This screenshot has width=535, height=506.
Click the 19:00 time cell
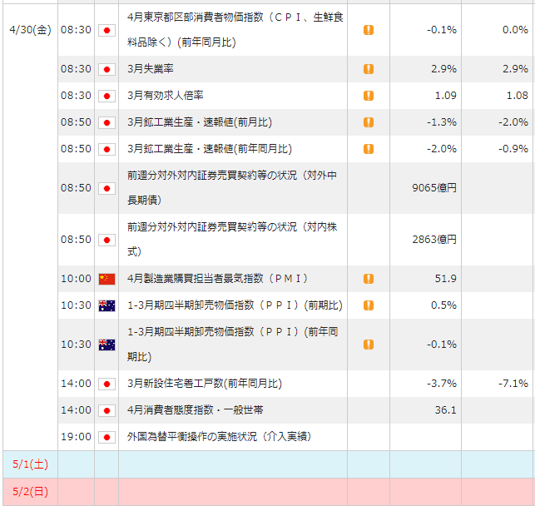(76, 437)
